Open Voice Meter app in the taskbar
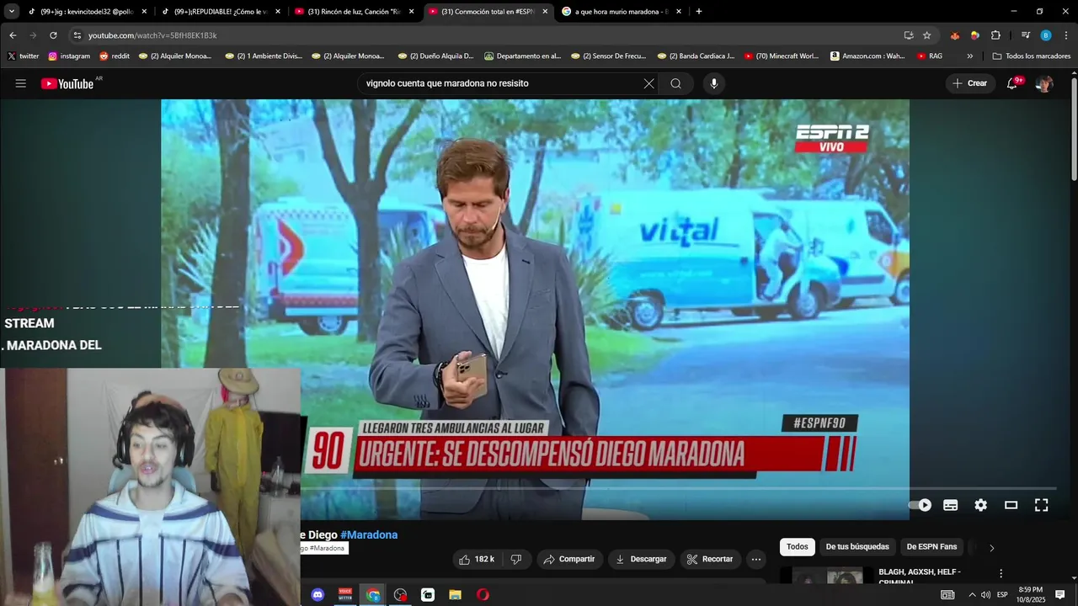This screenshot has width=1078, height=606. coord(345,595)
